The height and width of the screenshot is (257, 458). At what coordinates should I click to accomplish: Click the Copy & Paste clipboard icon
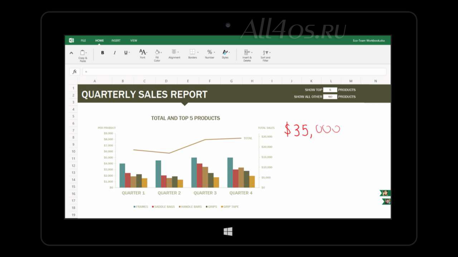pos(83,52)
